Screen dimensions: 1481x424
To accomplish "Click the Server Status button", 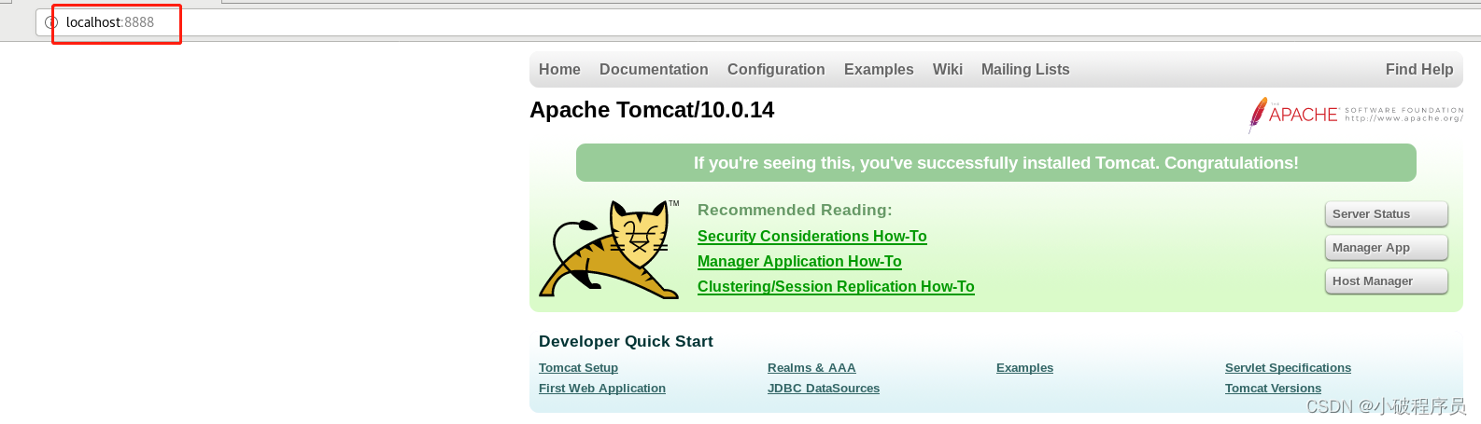I will pyautogui.click(x=1387, y=214).
